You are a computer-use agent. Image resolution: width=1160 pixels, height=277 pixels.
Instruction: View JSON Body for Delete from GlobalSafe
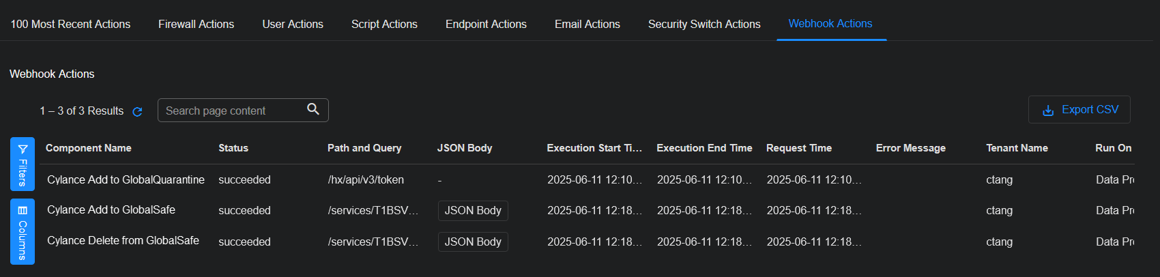point(473,242)
